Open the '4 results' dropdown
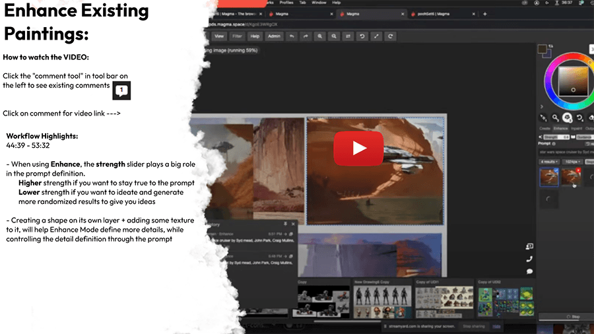This screenshot has height=334, width=594. click(549, 161)
